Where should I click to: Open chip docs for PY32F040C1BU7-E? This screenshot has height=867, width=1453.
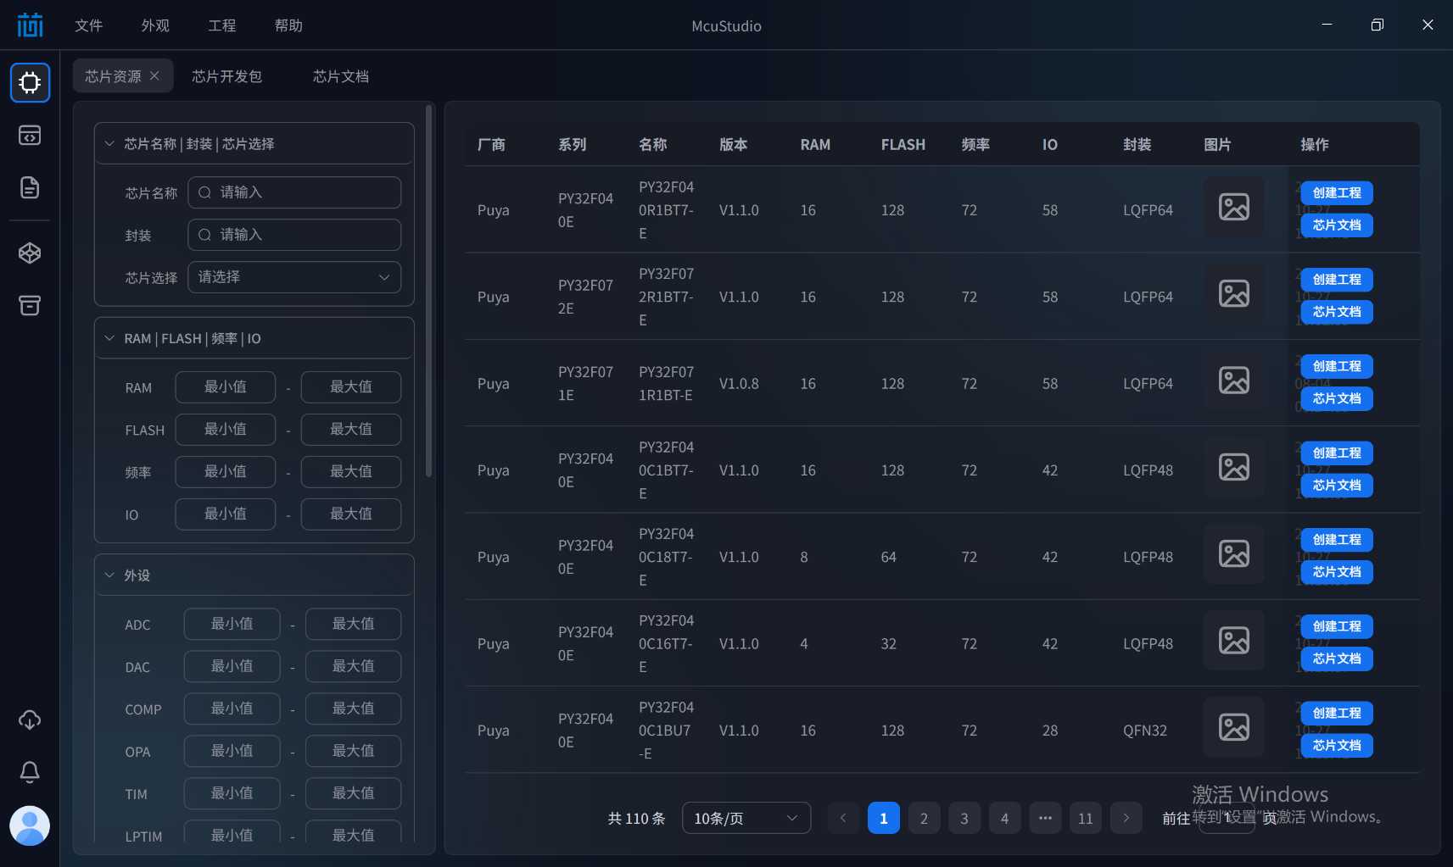(1337, 746)
